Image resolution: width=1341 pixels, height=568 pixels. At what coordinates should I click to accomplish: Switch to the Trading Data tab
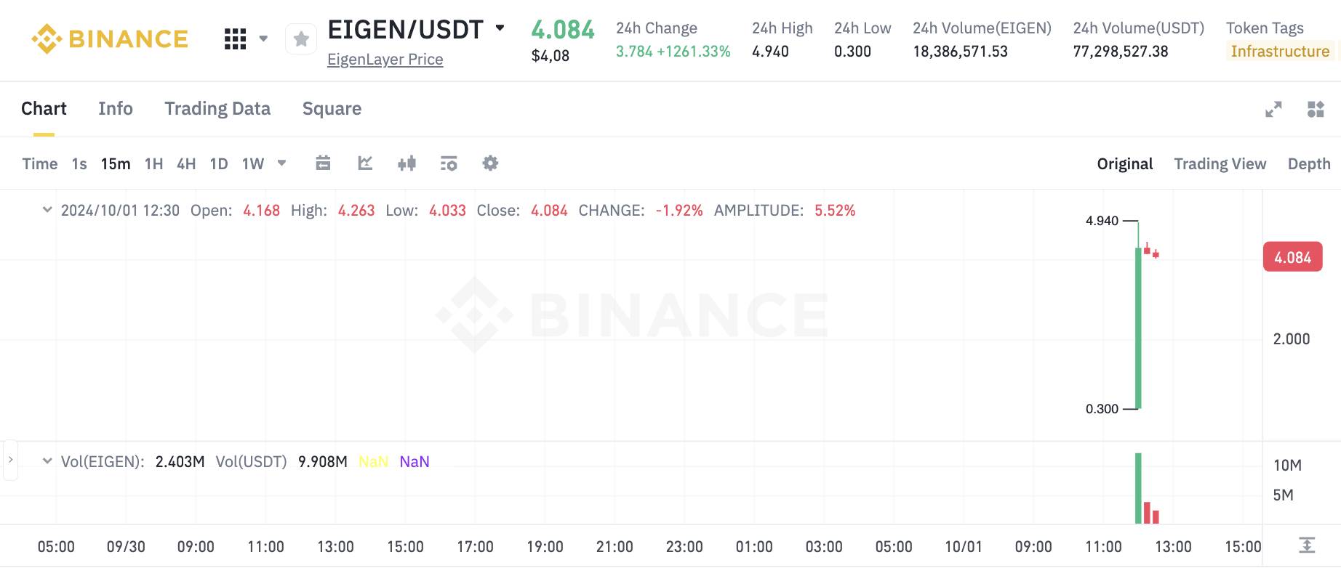[x=217, y=109]
